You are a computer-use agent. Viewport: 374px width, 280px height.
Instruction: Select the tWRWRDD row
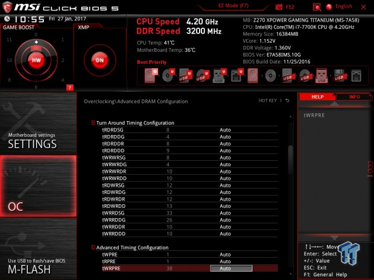(x=190, y=178)
